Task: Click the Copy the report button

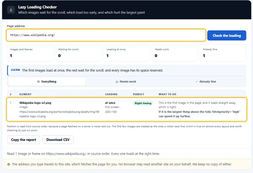Action: click(23, 140)
